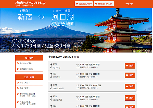
Task: Click fare text in 新宿–富士急樂園 row
Action: [x=88, y=97]
